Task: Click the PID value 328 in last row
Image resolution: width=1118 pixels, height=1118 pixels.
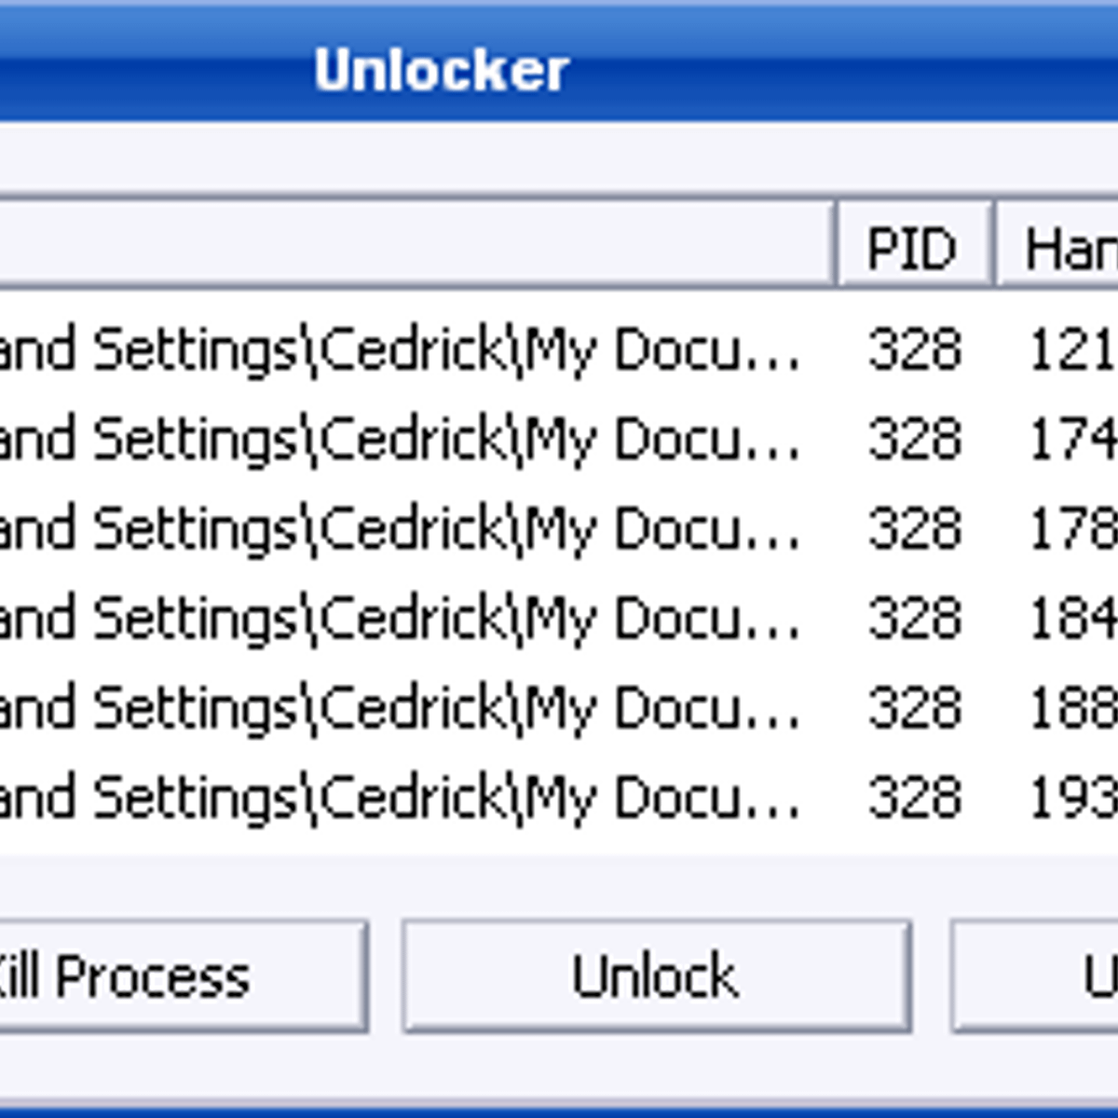Action: tap(913, 797)
